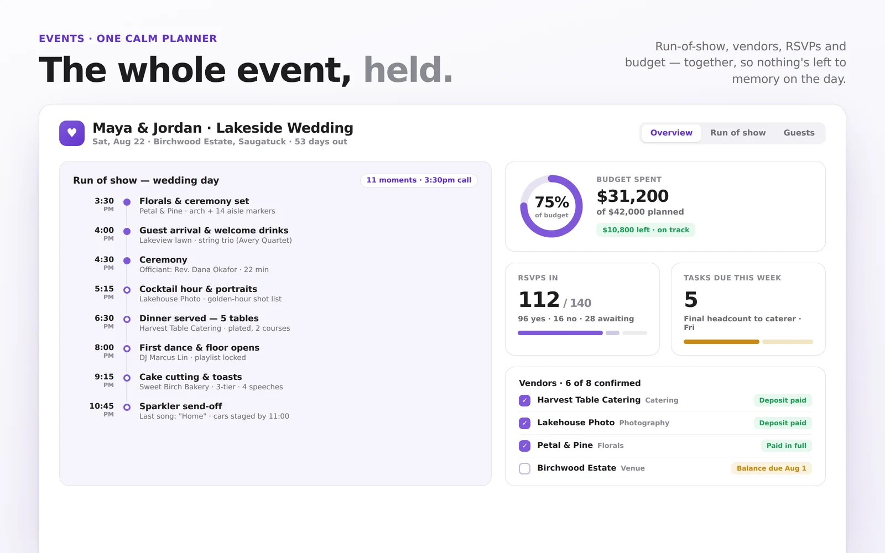Click 'Lakehouse Photo' vendor name
885x553 pixels.
pyautogui.click(x=576, y=422)
